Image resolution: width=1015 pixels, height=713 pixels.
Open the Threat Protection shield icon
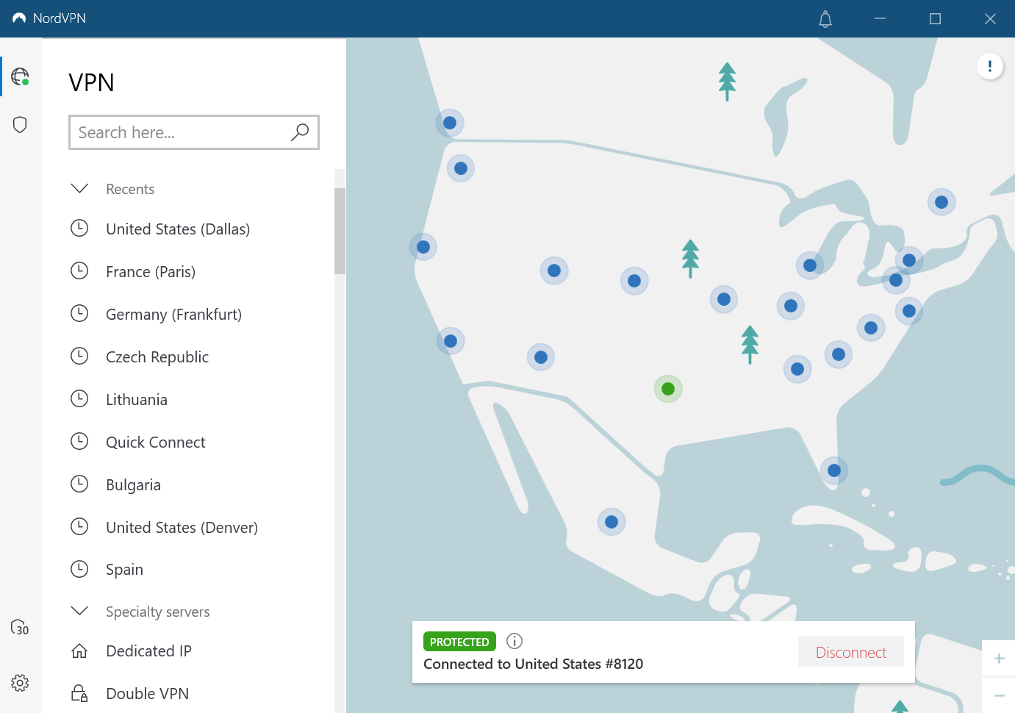click(20, 124)
